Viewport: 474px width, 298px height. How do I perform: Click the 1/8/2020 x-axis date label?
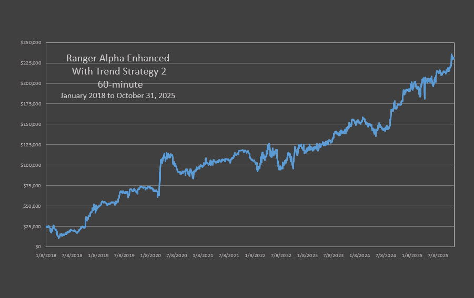click(x=151, y=256)
